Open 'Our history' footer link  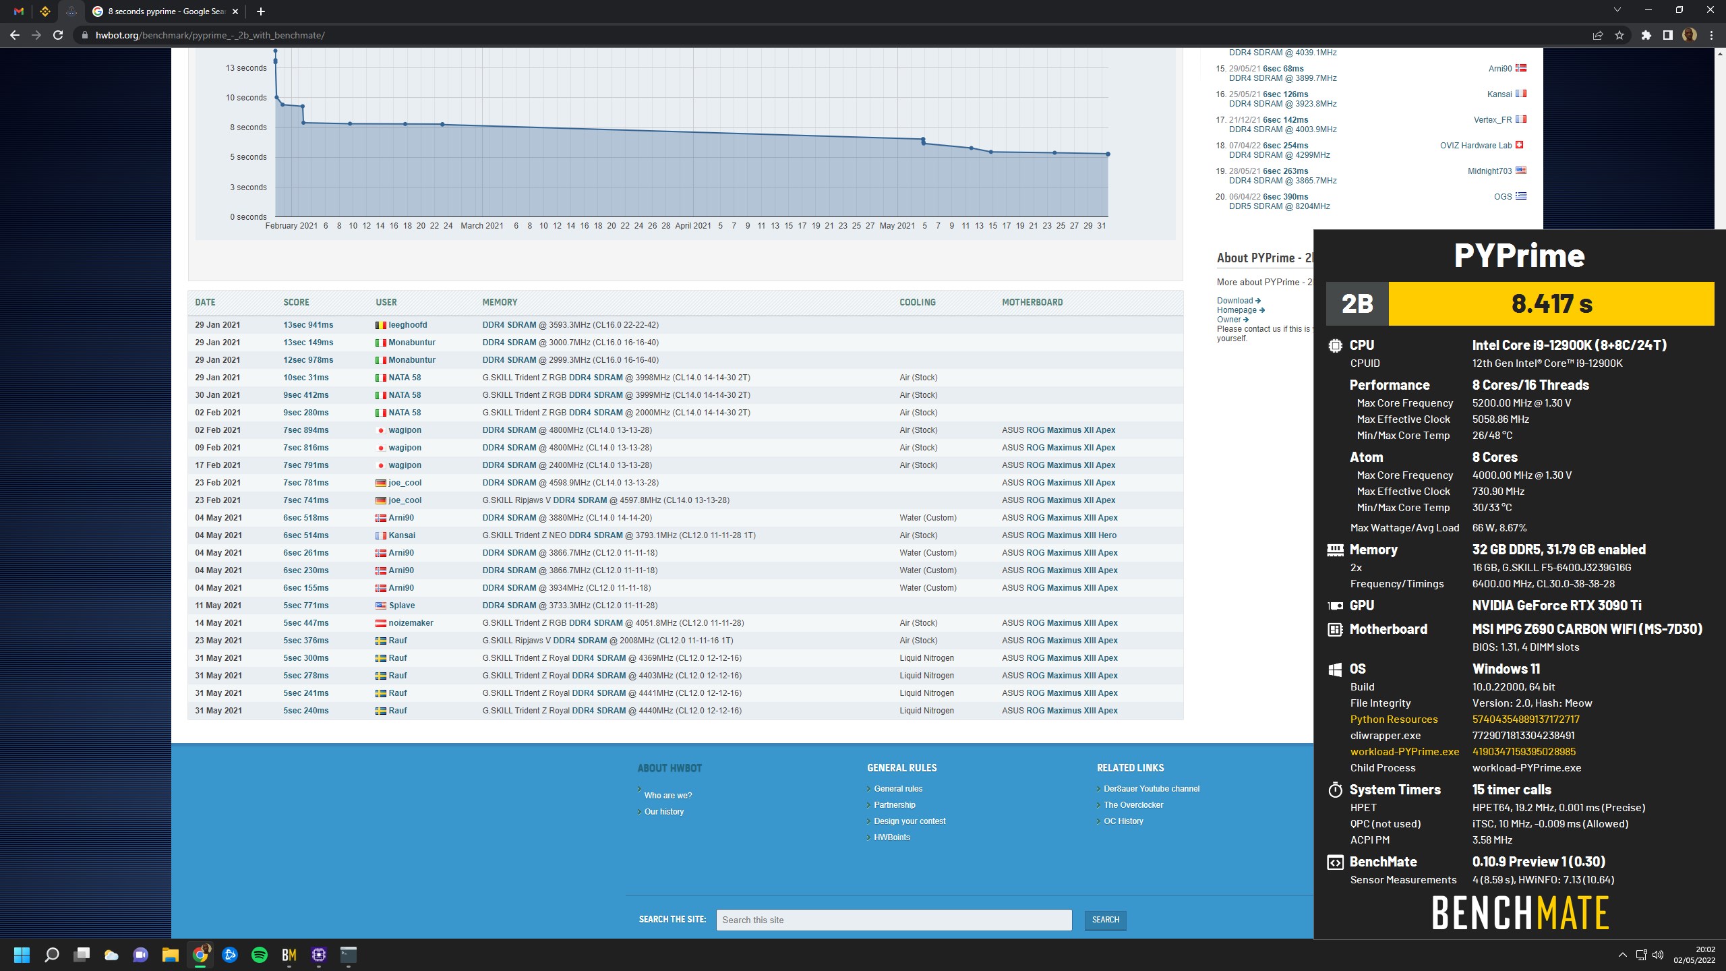[x=664, y=812]
